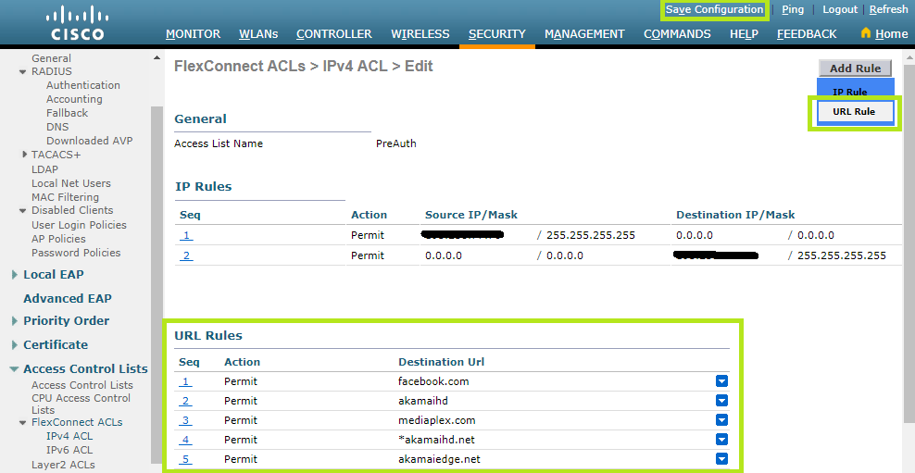This screenshot has width=915, height=473.
Task: Click the Home icon in top bar
Action: click(x=866, y=33)
